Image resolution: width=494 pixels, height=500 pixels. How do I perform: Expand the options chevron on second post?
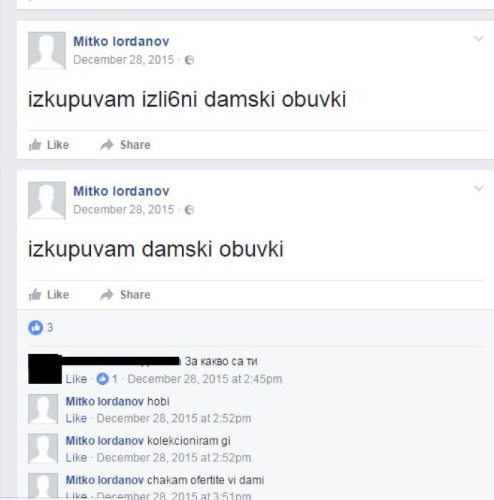click(479, 188)
